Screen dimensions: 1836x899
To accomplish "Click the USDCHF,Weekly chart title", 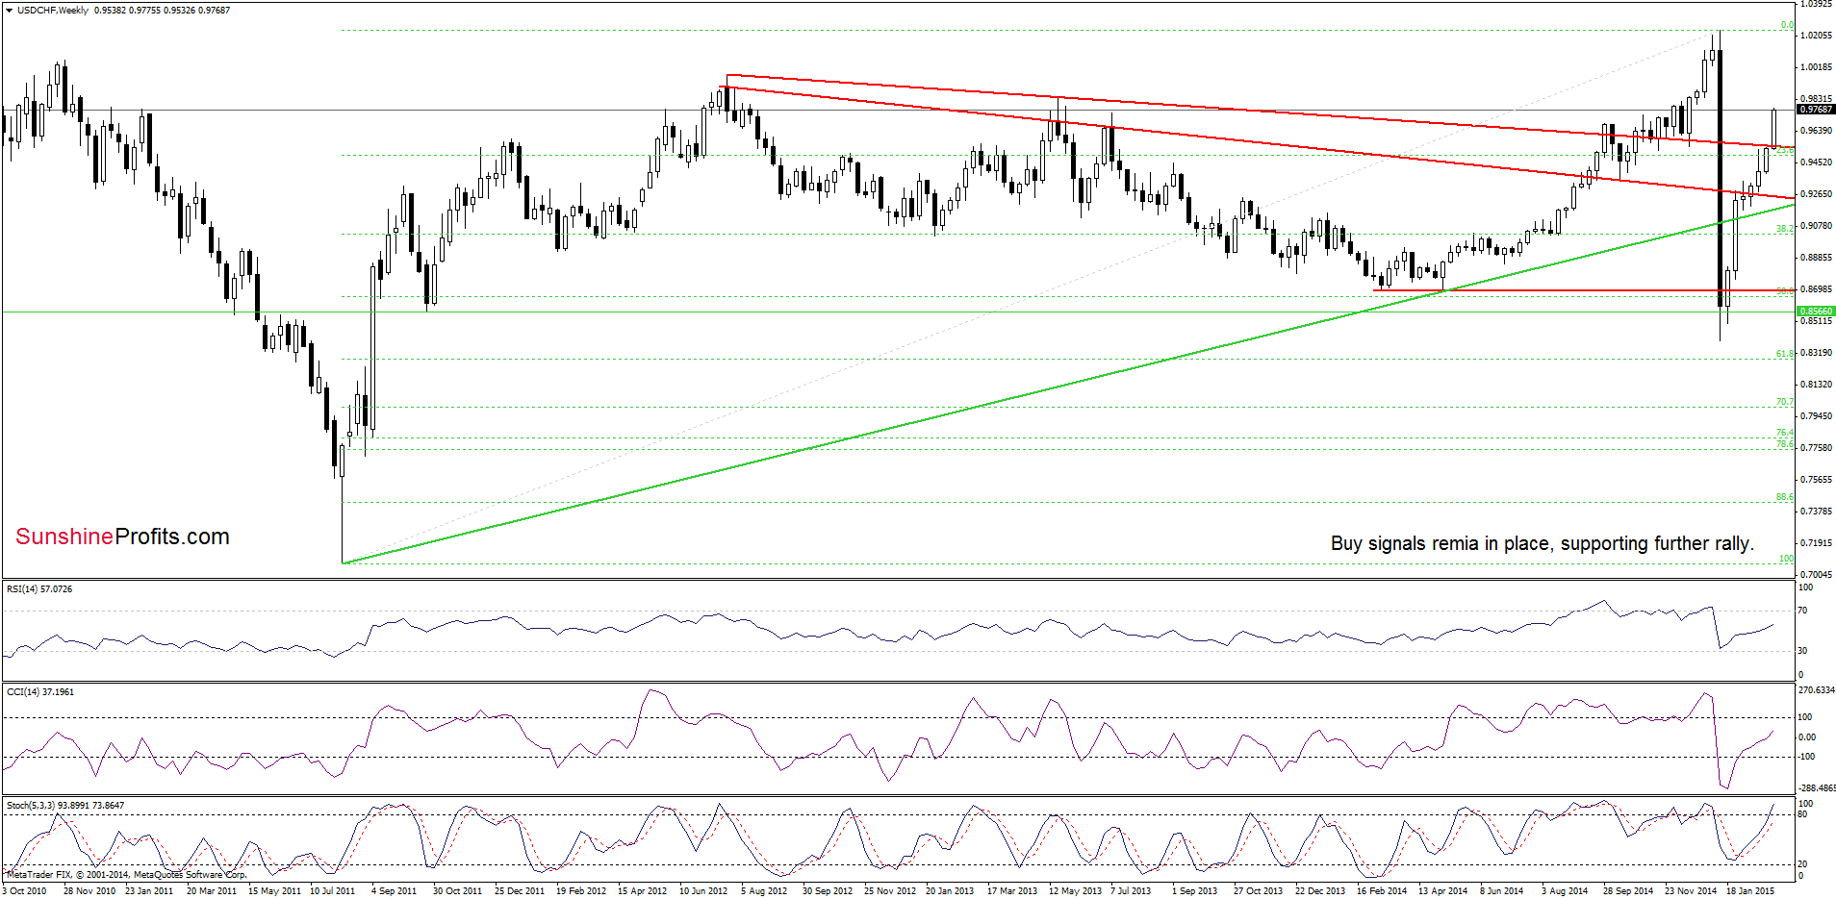I will 53,11.
